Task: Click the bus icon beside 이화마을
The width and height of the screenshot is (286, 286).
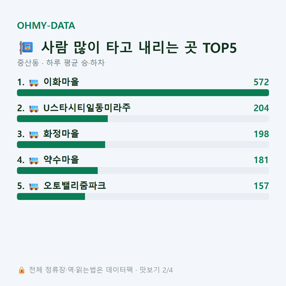Action: 34,83
